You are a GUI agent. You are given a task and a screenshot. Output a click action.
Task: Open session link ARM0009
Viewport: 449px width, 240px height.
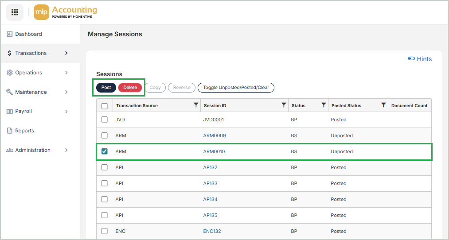[215, 135]
